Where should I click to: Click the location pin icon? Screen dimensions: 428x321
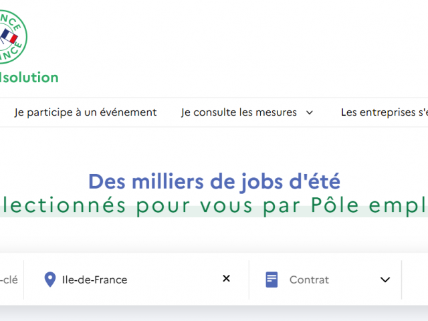coord(50,280)
